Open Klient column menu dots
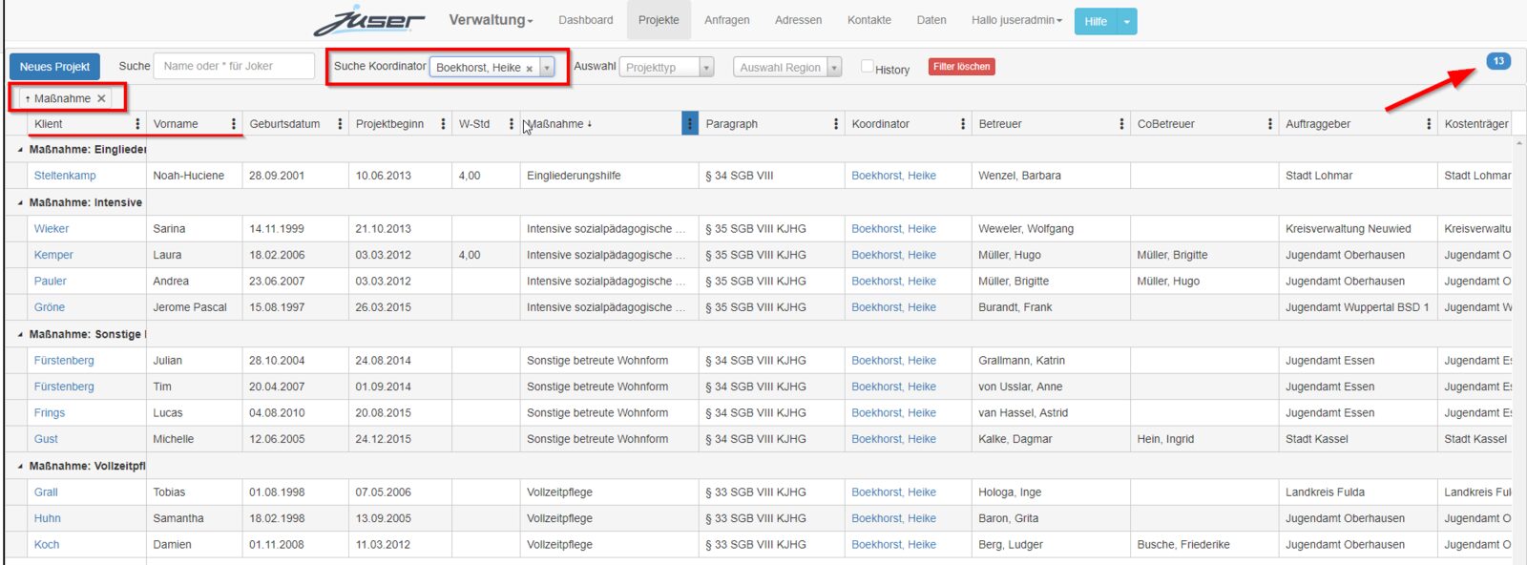 pos(137,124)
